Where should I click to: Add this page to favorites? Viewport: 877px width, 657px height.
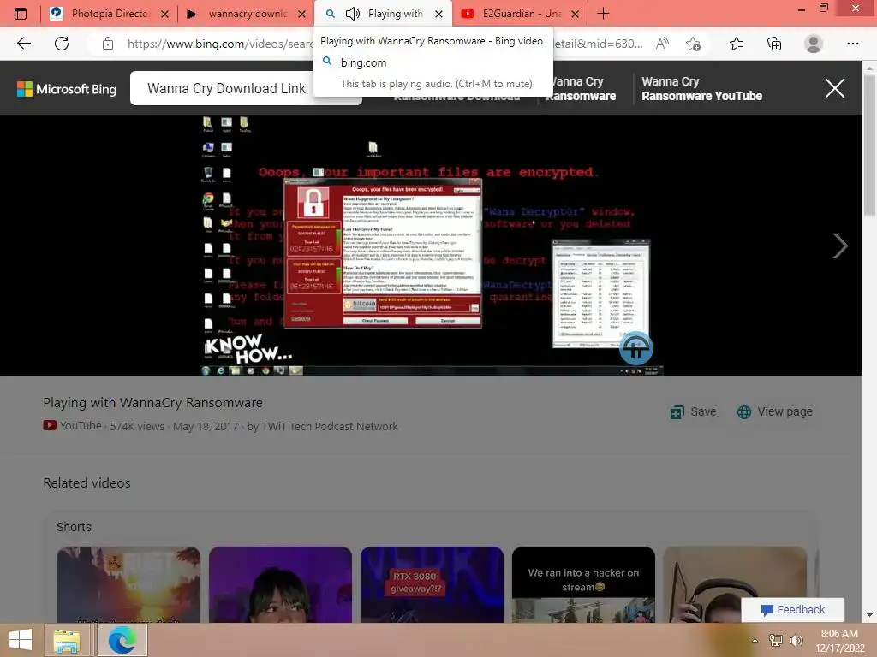[694, 44]
